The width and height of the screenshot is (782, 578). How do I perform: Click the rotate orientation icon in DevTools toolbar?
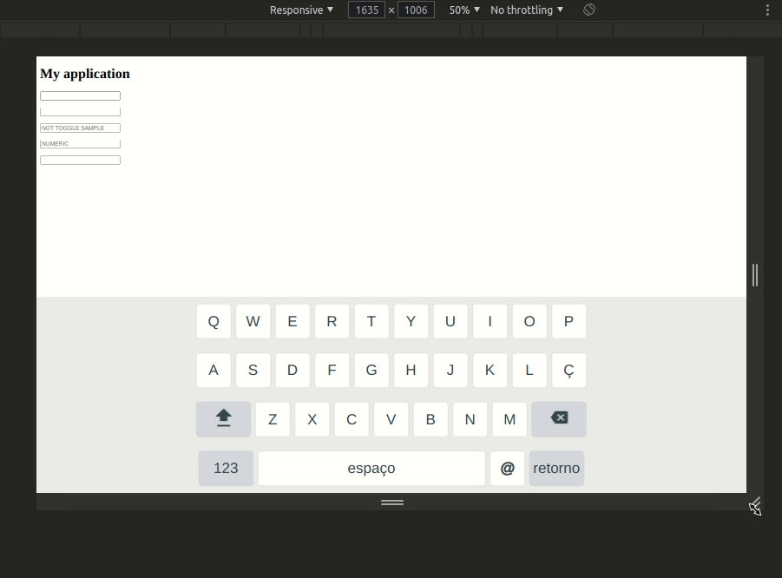[x=589, y=10]
